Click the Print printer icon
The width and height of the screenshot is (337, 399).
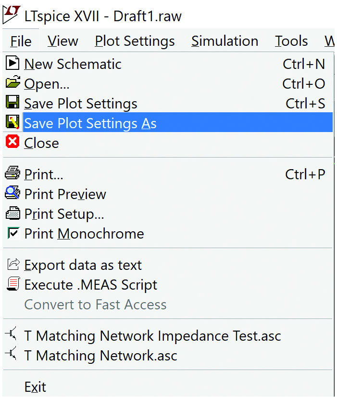[12, 173]
